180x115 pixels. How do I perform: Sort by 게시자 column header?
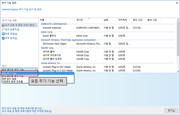tap(89, 20)
